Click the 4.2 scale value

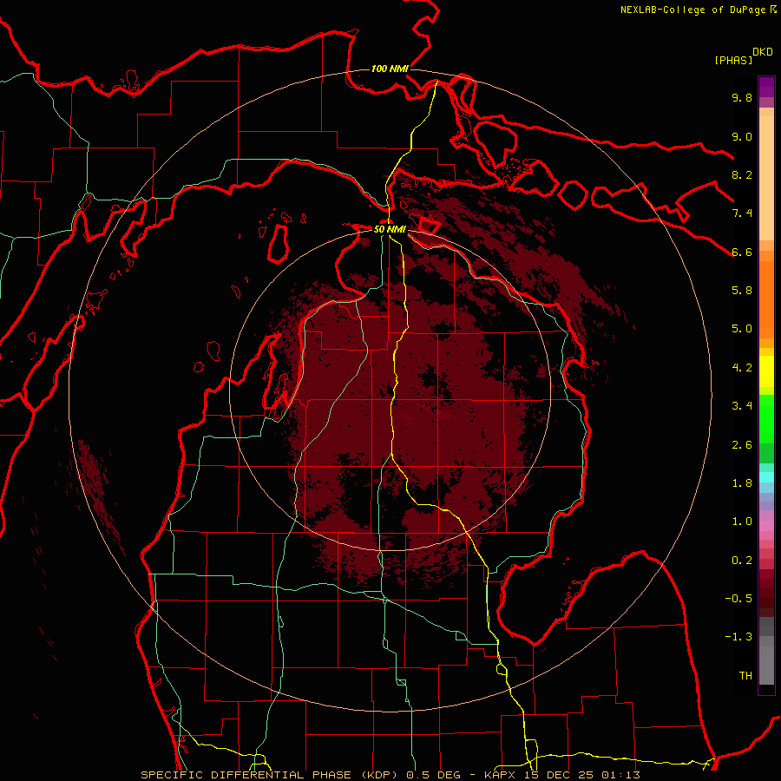pyautogui.click(x=742, y=368)
